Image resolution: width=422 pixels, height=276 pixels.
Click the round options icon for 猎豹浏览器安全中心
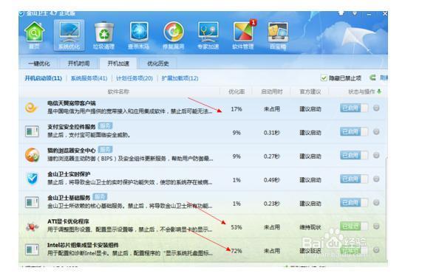(x=376, y=155)
